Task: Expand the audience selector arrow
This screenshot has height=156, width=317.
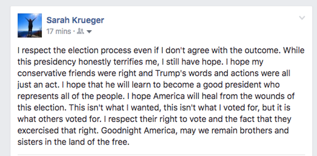Action: pyautogui.click(x=89, y=32)
